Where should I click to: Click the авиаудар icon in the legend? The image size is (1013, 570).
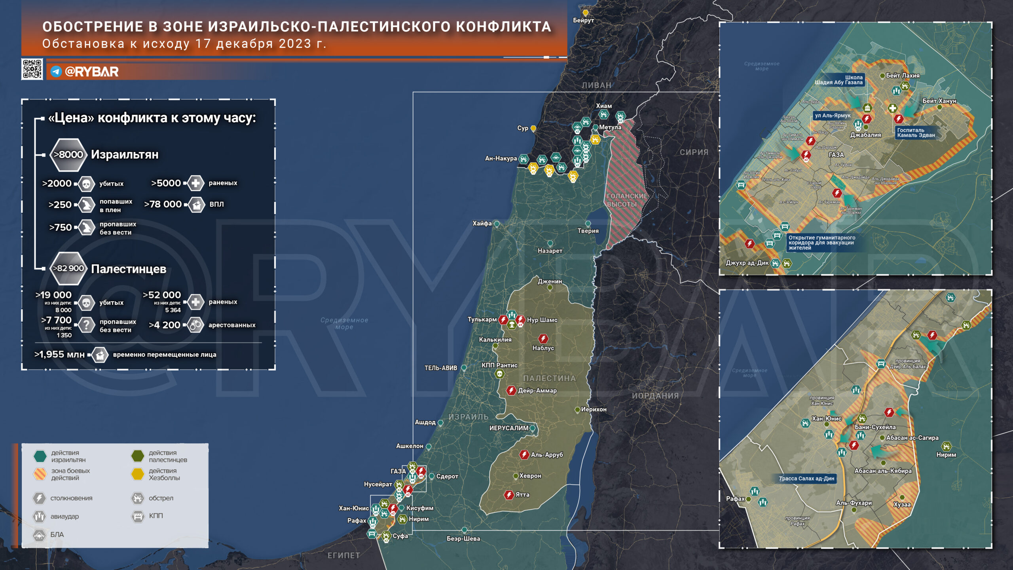click(39, 516)
